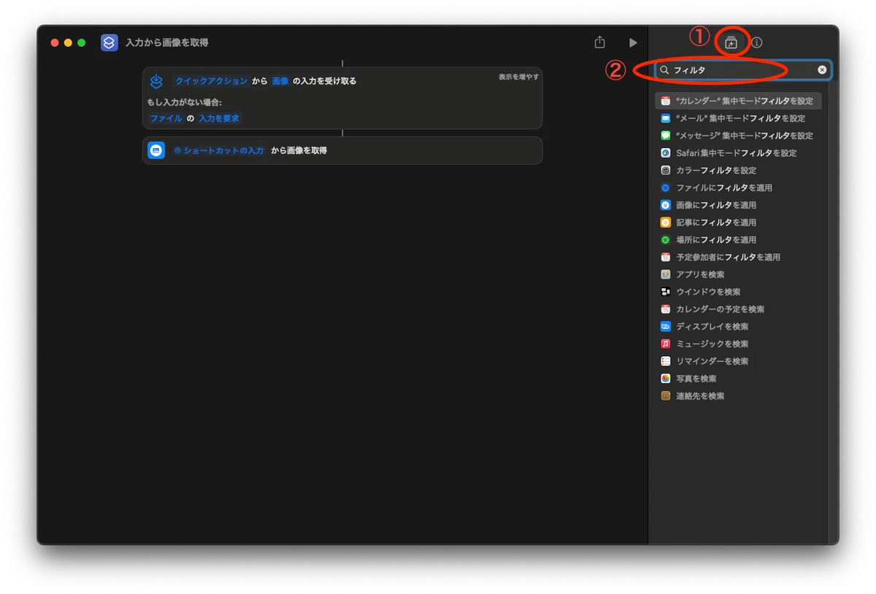Click inside the フィルタ search field
This screenshot has width=876, height=594.
pyautogui.click(x=743, y=70)
